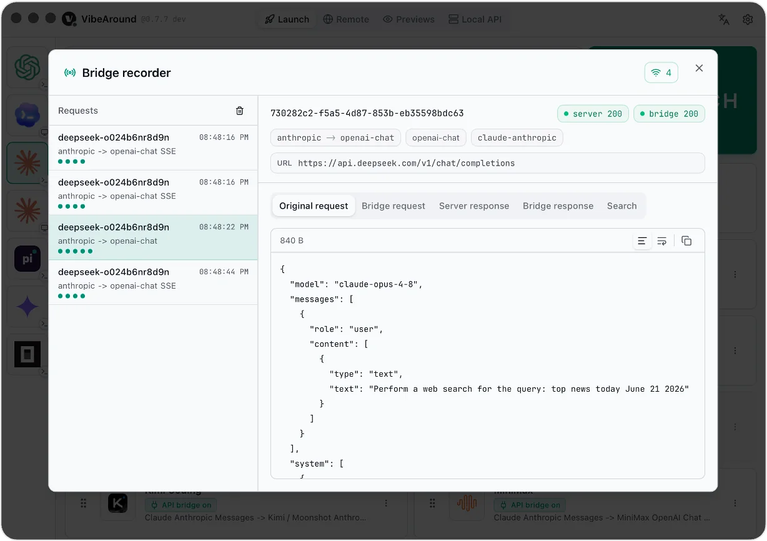The height and width of the screenshot is (541, 767).
Task: Select the highlighted Claude starburst sidebar icon
Action: point(27,163)
